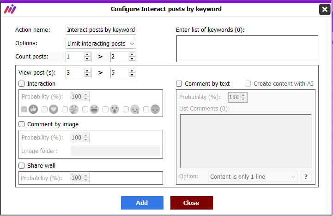
Task: Decrease the maximum View post seconds
Action: tap(132, 75)
